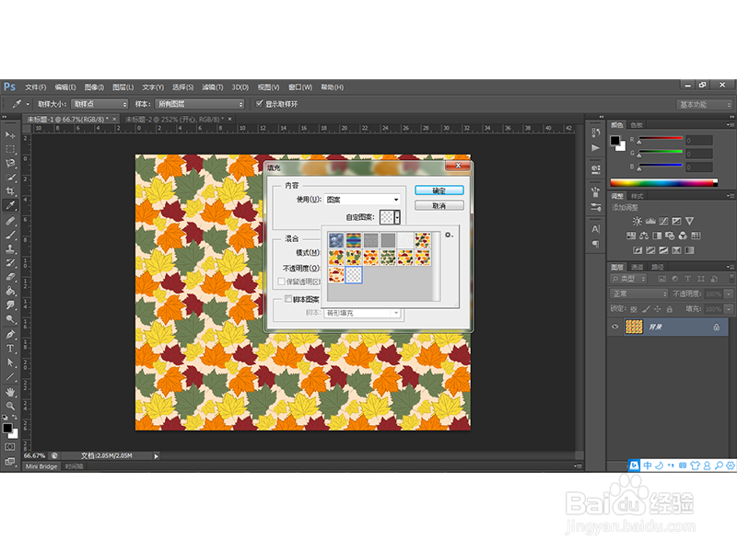Toggle lock position in Layers panel
Screen dimensions: 737x552
coord(658,309)
